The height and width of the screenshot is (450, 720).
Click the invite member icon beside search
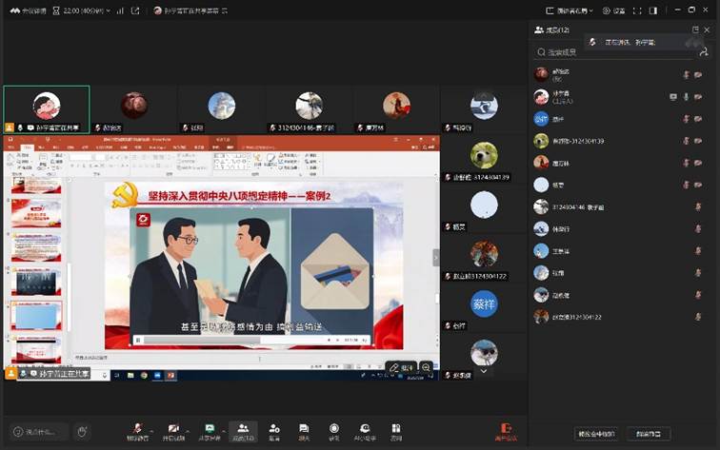coord(702,53)
